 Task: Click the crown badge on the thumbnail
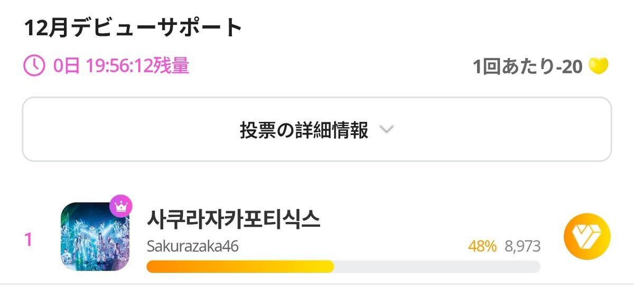120,206
